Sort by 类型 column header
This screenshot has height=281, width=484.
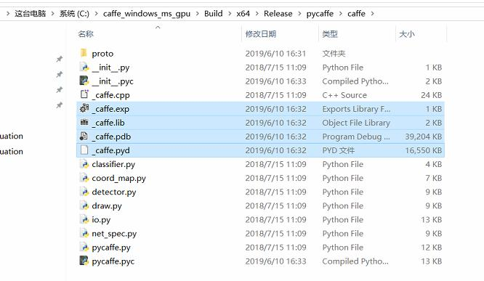pyautogui.click(x=330, y=34)
